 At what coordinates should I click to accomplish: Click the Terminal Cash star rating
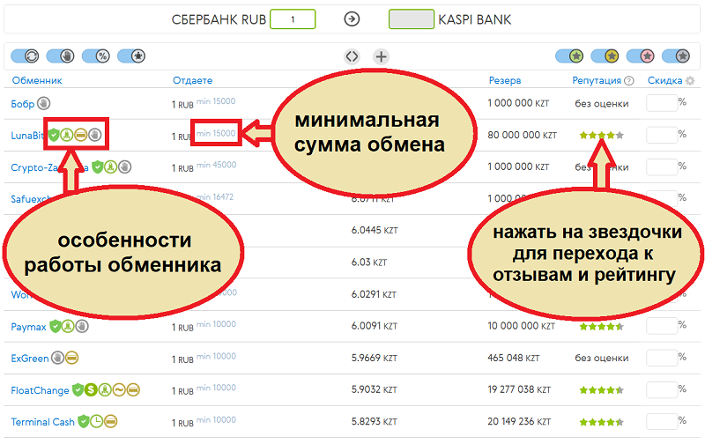(x=601, y=422)
